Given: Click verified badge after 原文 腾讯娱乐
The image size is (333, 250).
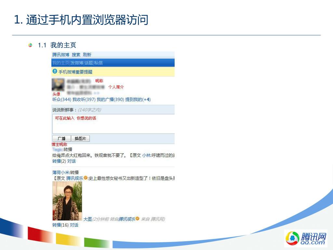Looking at the screenshot, I should [x=86, y=178].
